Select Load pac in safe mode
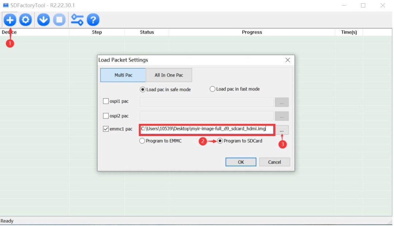394x226 pixels. click(x=143, y=89)
